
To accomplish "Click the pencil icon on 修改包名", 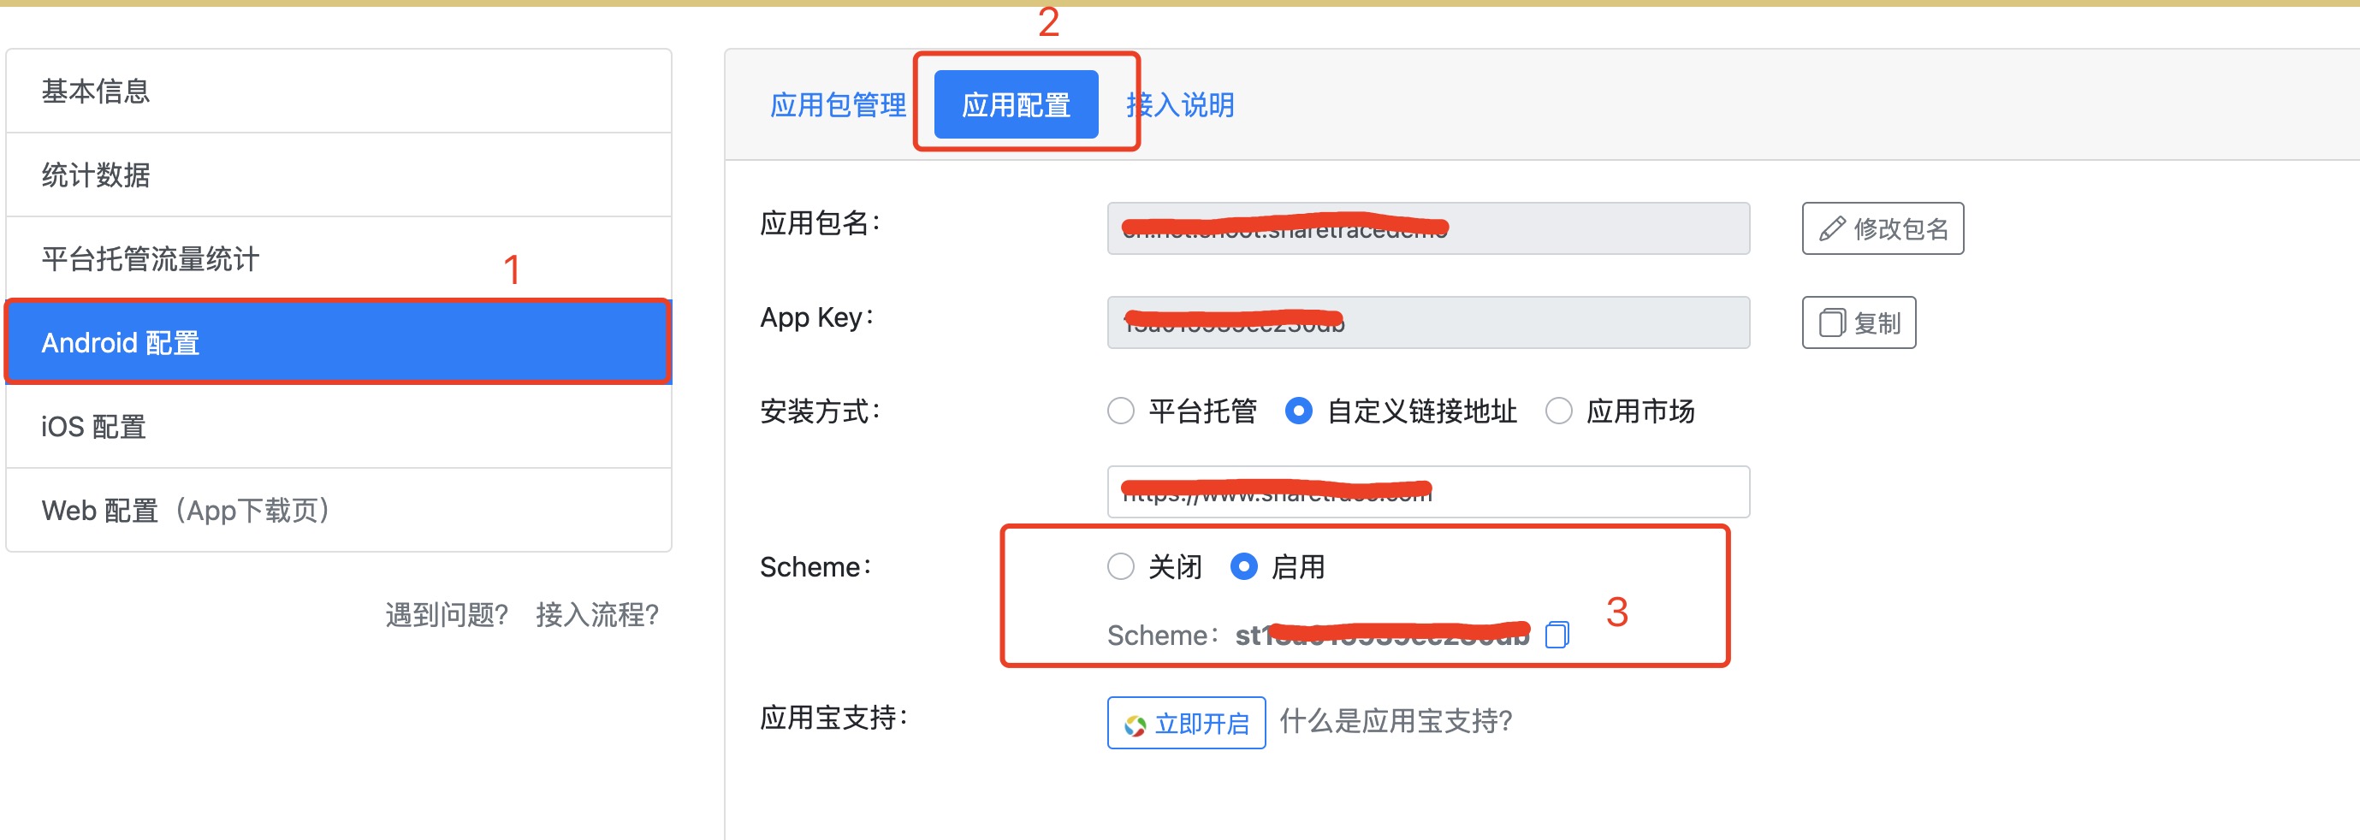I will coord(1832,229).
